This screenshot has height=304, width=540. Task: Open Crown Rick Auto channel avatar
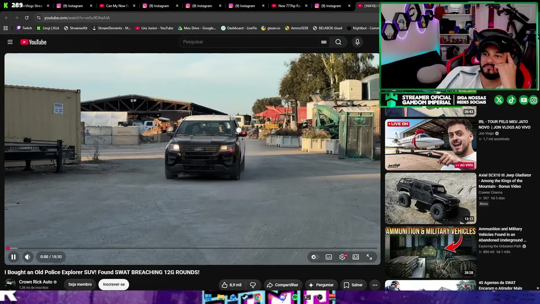tap(10, 284)
